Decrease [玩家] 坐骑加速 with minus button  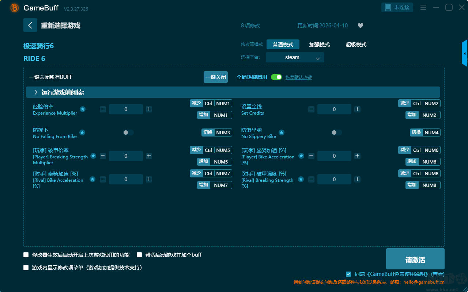[311, 156]
